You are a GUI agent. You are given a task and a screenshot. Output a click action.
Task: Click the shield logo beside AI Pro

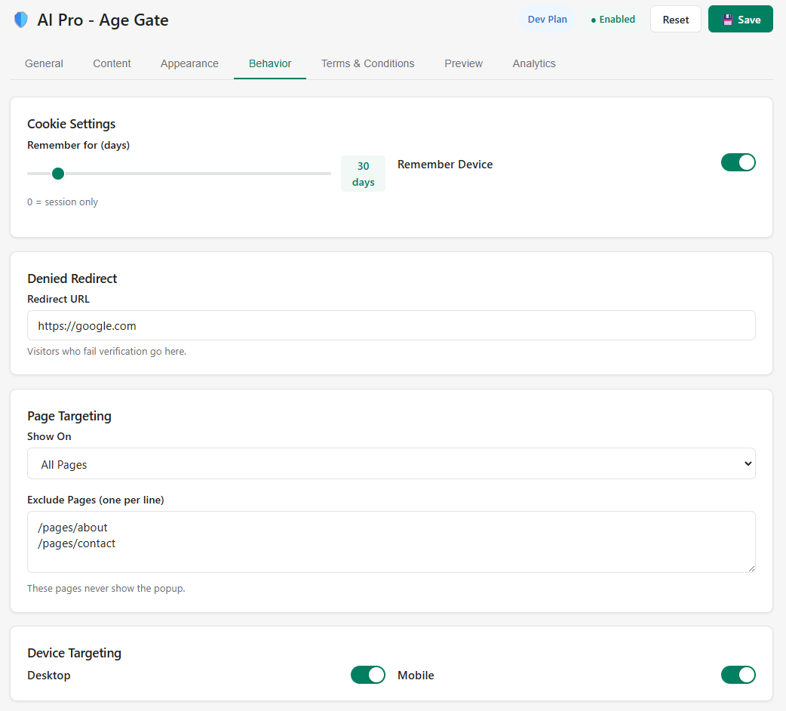pyautogui.click(x=20, y=19)
